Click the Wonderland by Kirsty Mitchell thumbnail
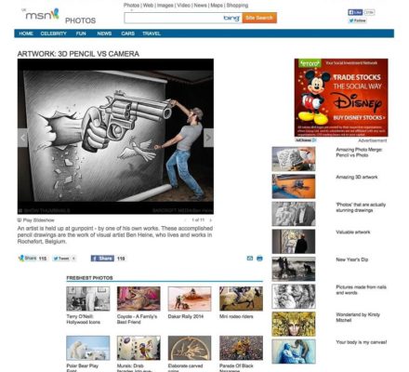This screenshot has width=409, height=372. 294,325
